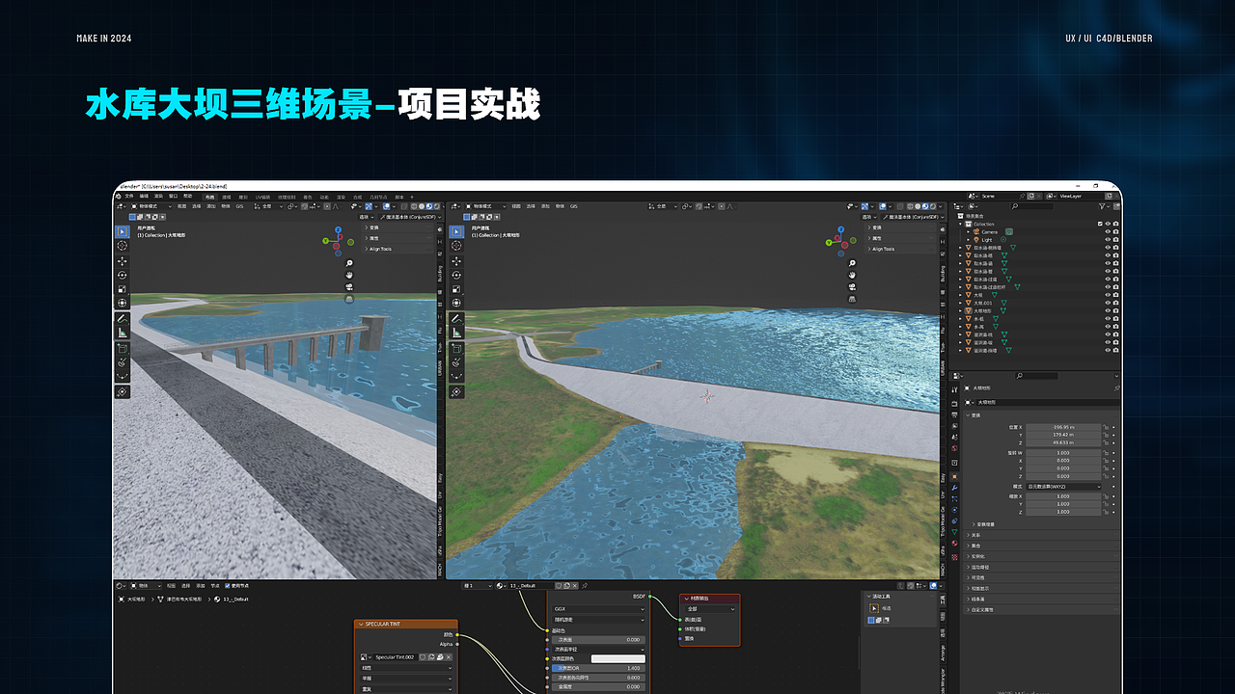Choose the Move tool in left viewport toolbar

pyautogui.click(x=123, y=260)
